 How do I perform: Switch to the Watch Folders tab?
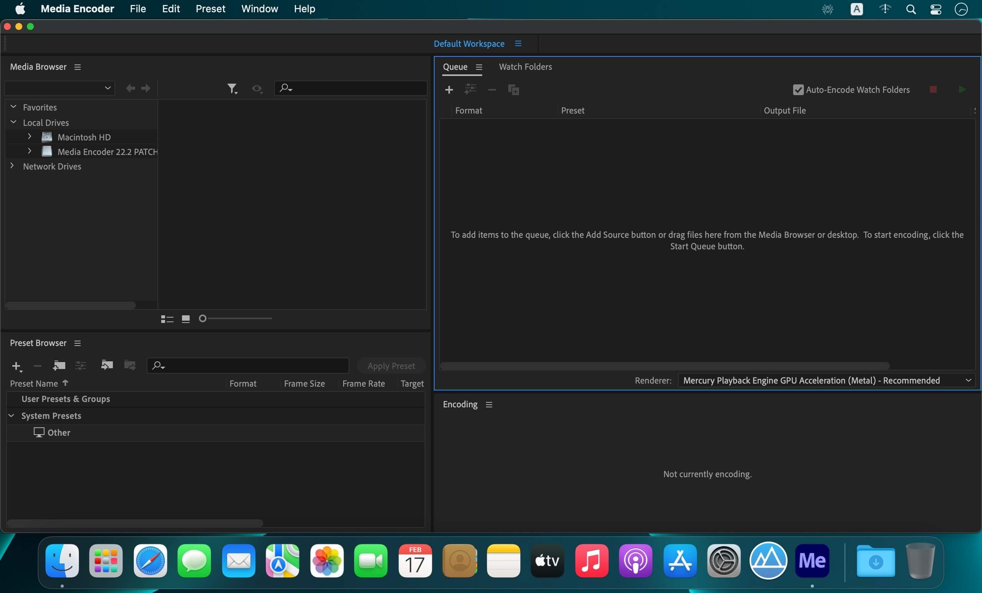pos(526,67)
